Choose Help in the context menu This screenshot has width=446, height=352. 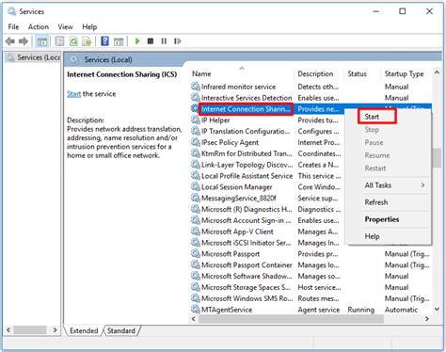point(372,236)
